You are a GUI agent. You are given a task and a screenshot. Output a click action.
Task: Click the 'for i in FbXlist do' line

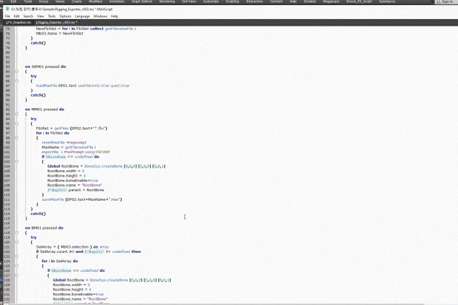click(x=53, y=133)
